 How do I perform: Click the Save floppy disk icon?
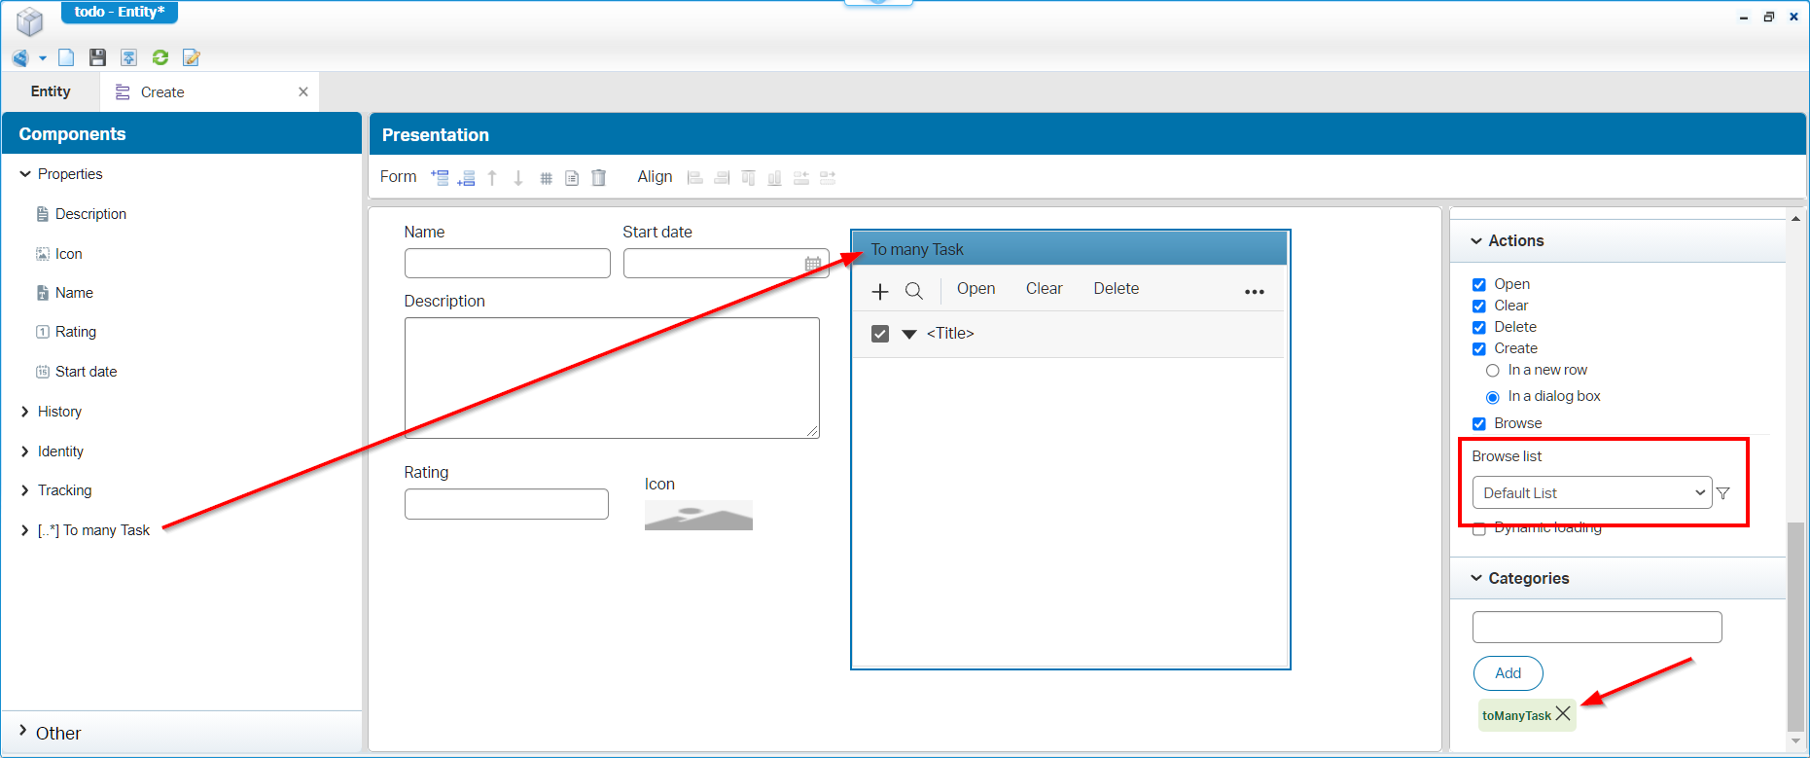click(97, 57)
